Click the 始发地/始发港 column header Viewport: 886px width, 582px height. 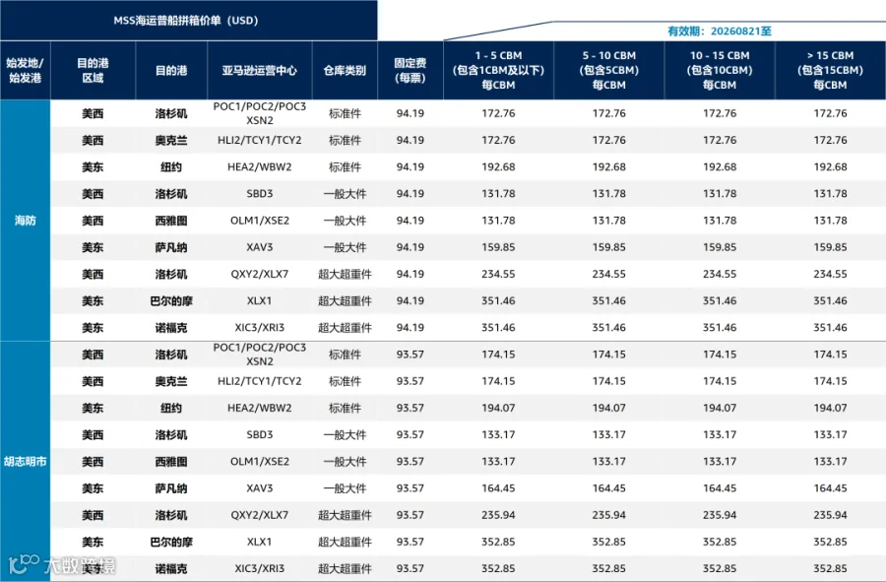(x=25, y=70)
